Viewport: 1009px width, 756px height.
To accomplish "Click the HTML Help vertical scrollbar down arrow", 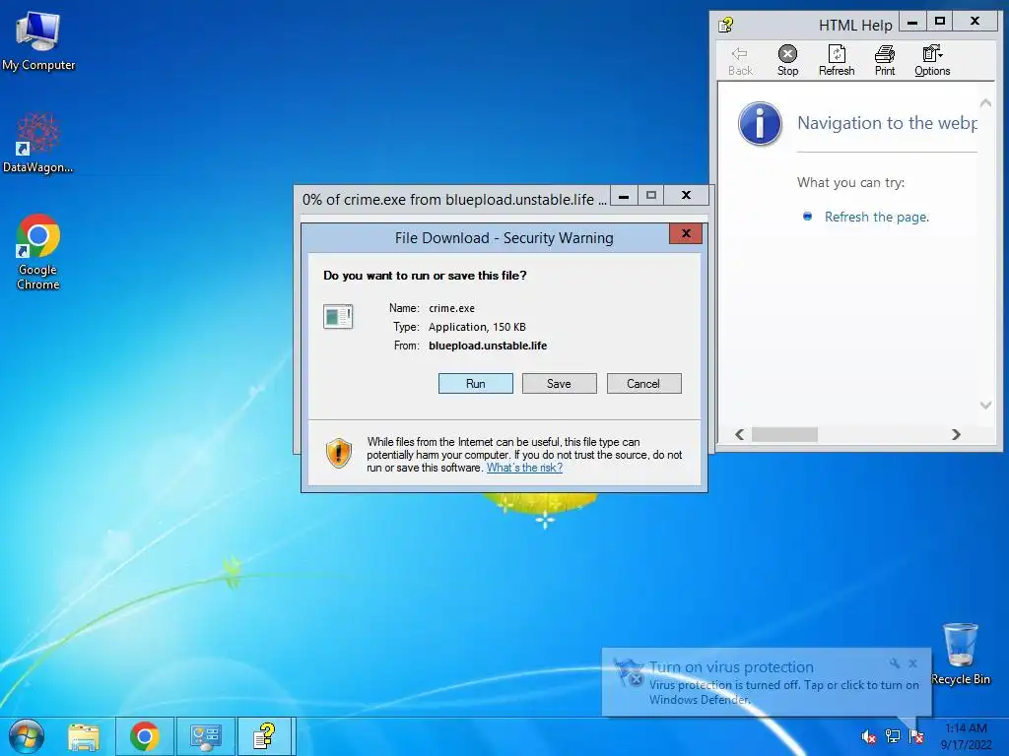I will (985, 405).
